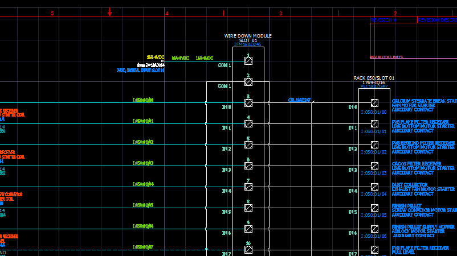The image size is (457, 256).
Task: Click red zone number 4 on border
Action: pyautogui.click(x=167, y=14)
